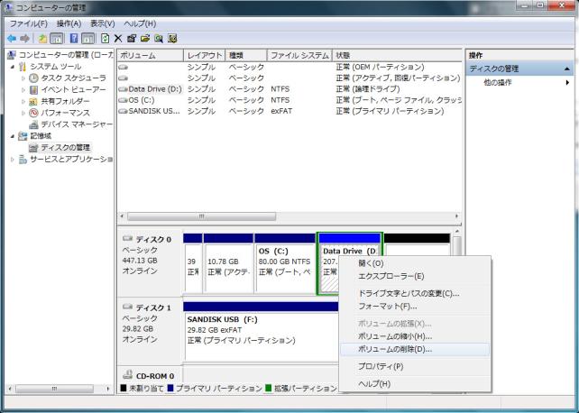579x413 pixels.
Task: Click the volume list horizontal scrollbar
Action: coord(289,216)
